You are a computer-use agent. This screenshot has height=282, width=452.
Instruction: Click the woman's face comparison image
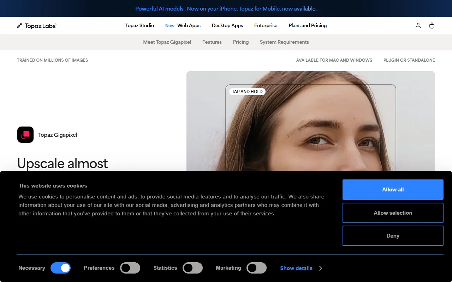[311, 121]
